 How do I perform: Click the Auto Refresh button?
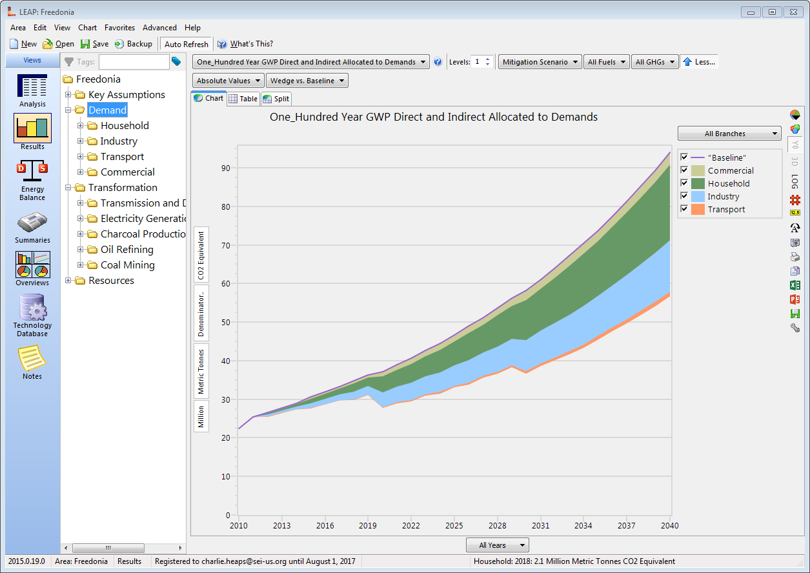pyautogui.click(x=187, y=44)
